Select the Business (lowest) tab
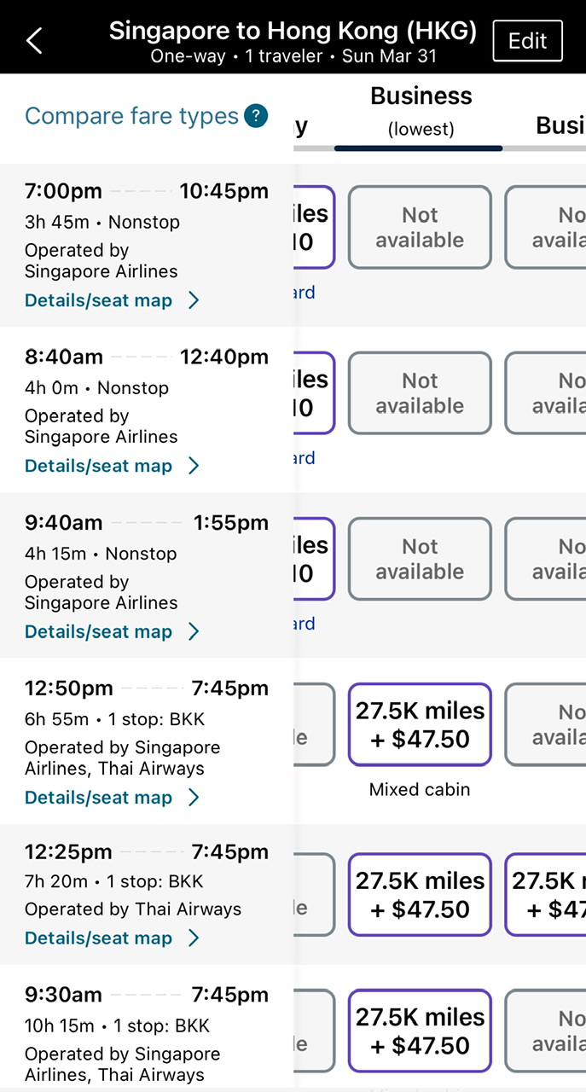This screenshot has width=586, height=1092. click(x=421, y=111)
